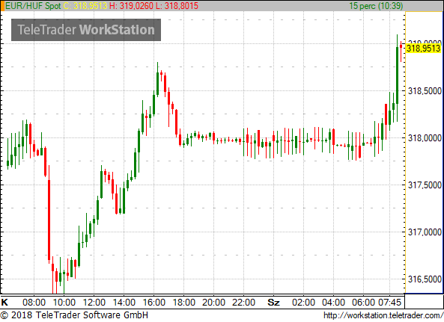Click the 16:00 time axis label
444x322 pixels.
(x=153, y=303)
